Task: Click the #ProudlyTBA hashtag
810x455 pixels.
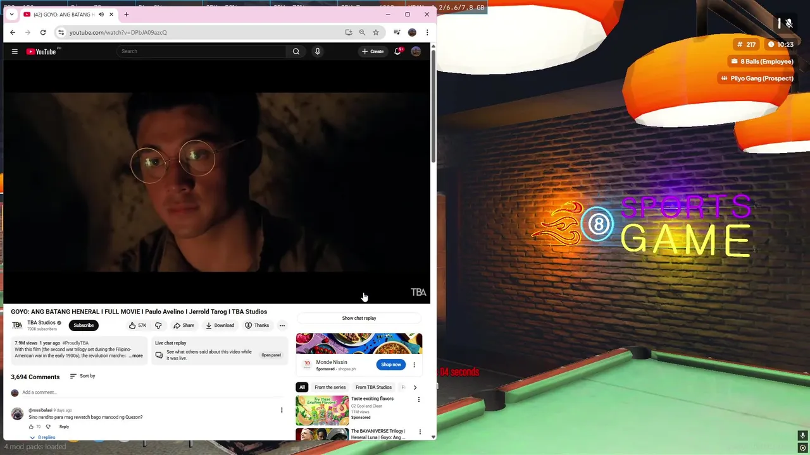Action: (x=75, y=343)
